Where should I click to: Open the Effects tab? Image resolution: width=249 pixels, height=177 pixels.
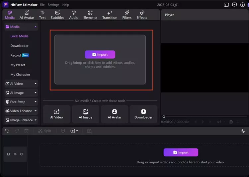tap(142, 15)
